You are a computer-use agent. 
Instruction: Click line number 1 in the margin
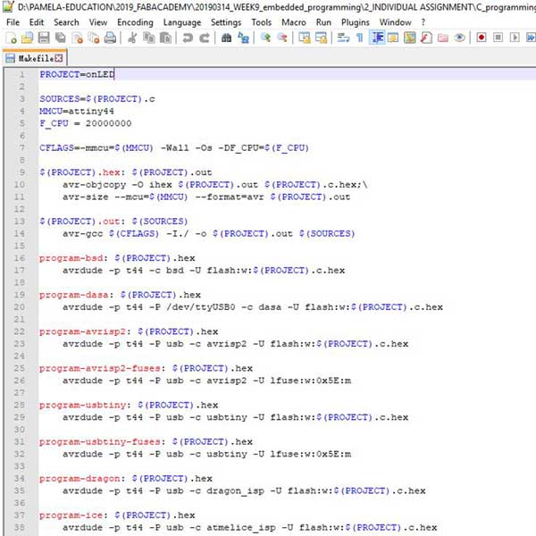click(21, 74)
